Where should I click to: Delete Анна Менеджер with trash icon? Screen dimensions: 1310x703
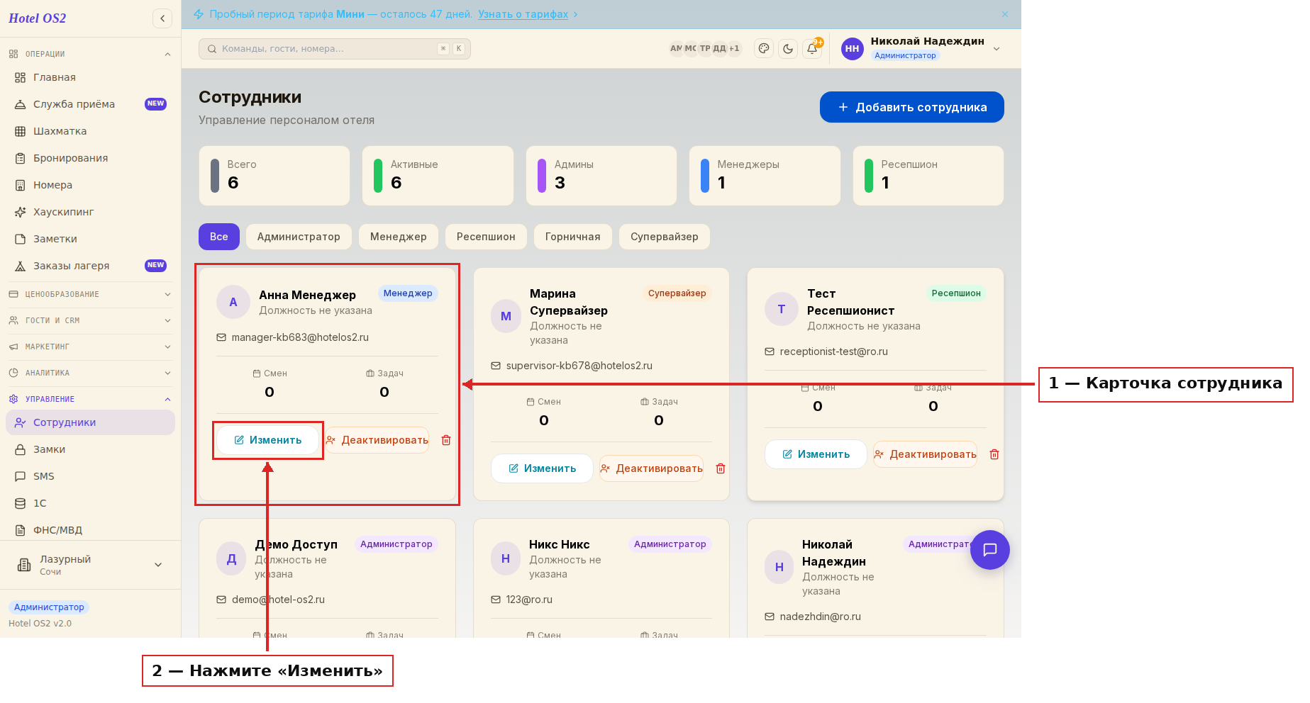pyautogui.click(x=446, y=440)
